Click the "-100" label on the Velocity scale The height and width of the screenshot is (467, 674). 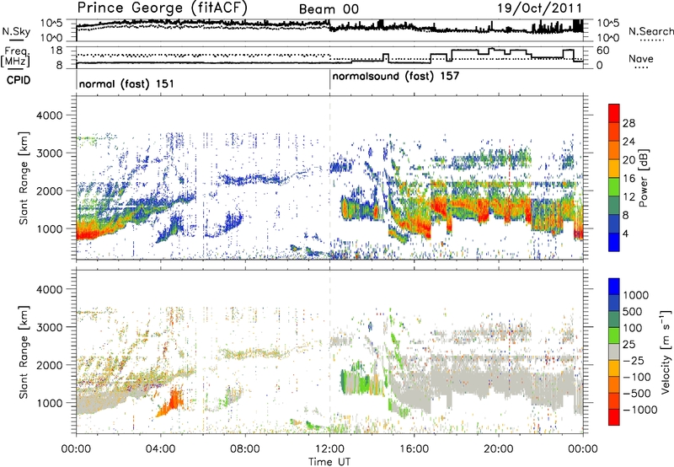(x=636, y=377)
